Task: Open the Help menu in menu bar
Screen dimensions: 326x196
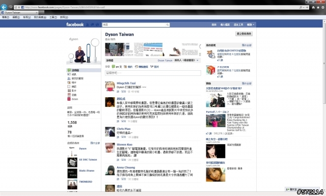Action: tap(64, 17)
